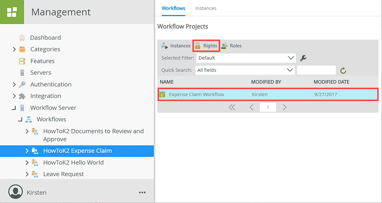382x203 pixels.
Task: Click the Management header title
Action: (61, 12)
